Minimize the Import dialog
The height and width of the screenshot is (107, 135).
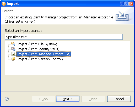click(x=122, y=4)
